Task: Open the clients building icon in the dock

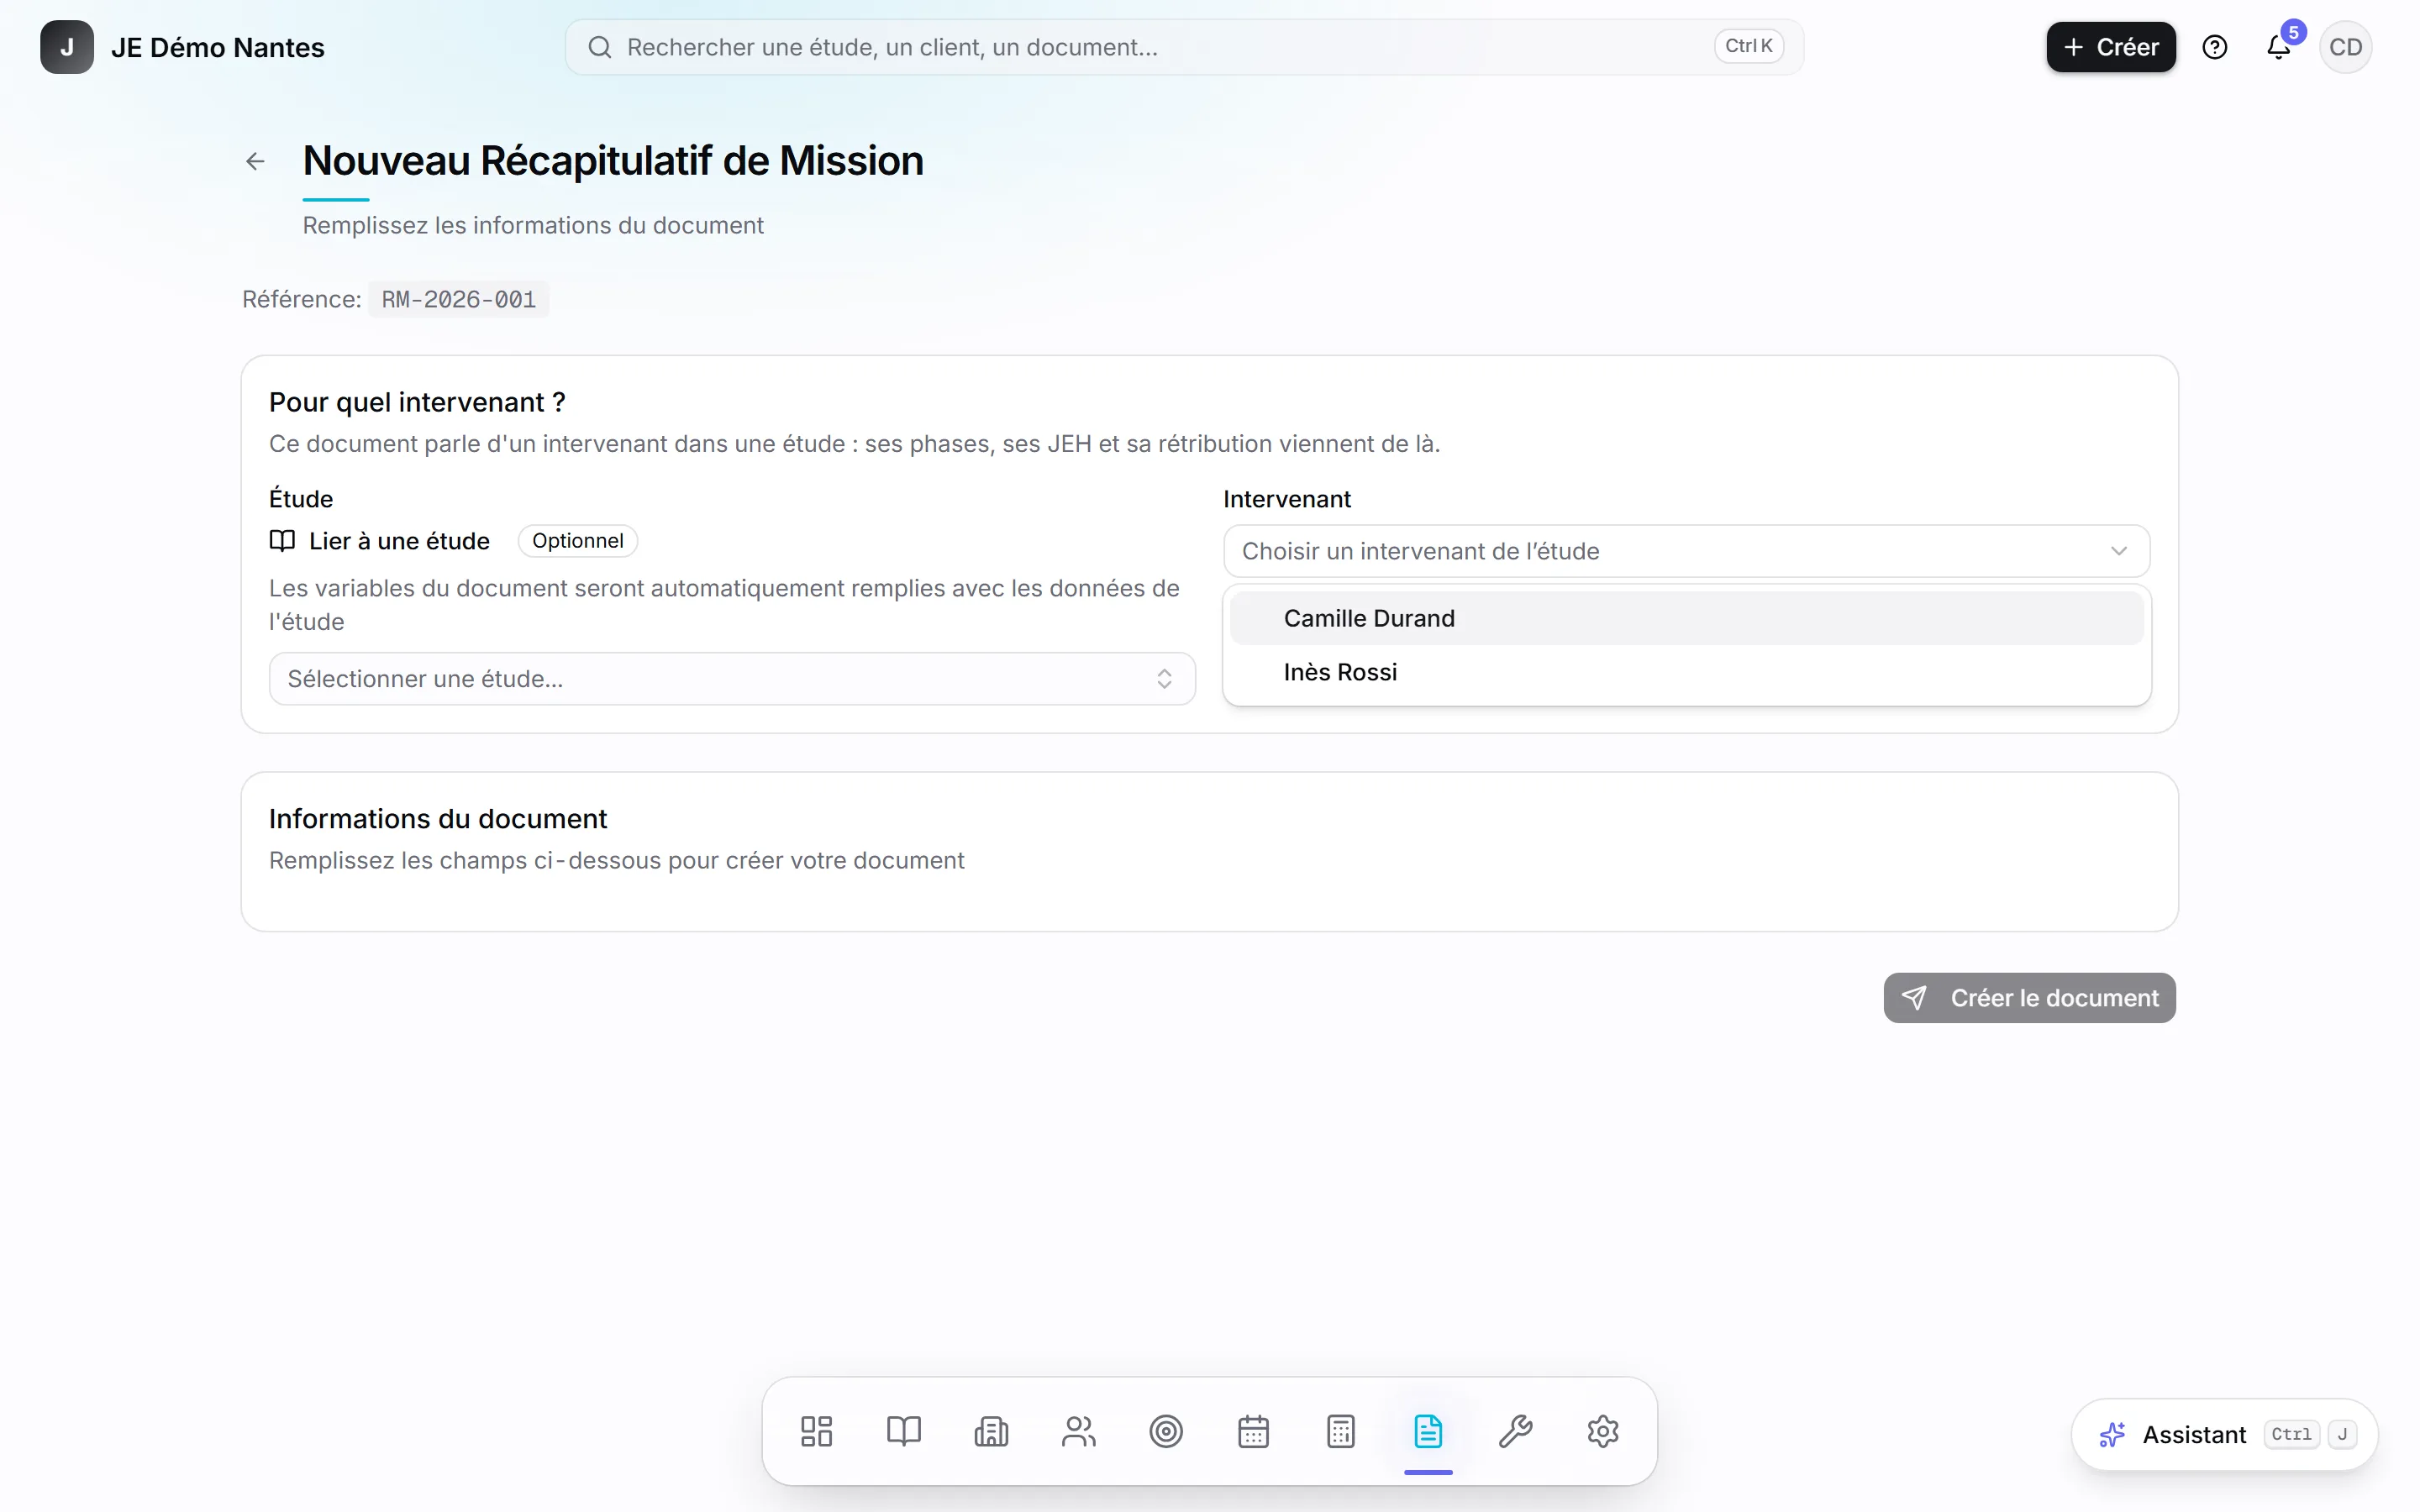Action: click(x=991, y=1431)
